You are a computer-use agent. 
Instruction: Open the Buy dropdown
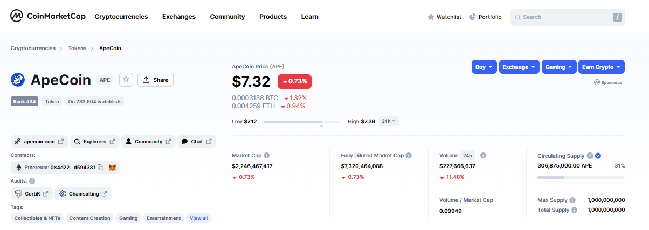tap(485, 67)
